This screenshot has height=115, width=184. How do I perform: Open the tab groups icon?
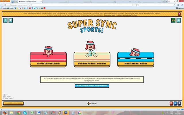click(169, 1)
